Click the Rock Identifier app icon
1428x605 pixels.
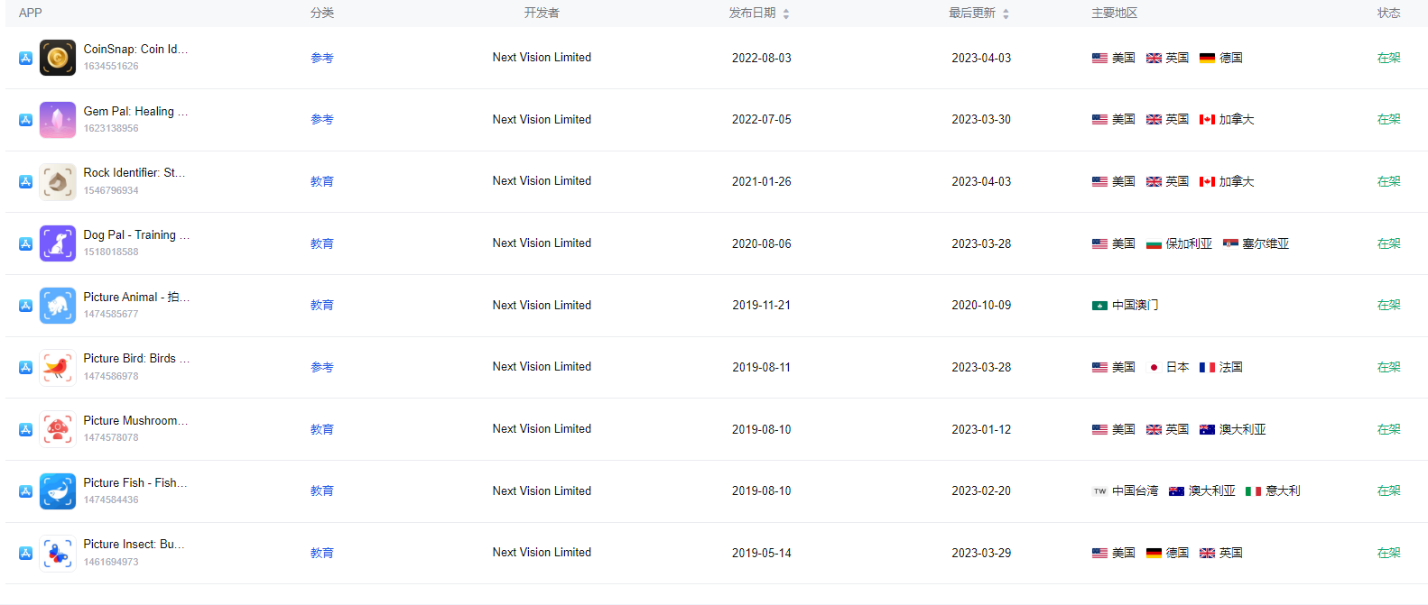tap(58, 181)
